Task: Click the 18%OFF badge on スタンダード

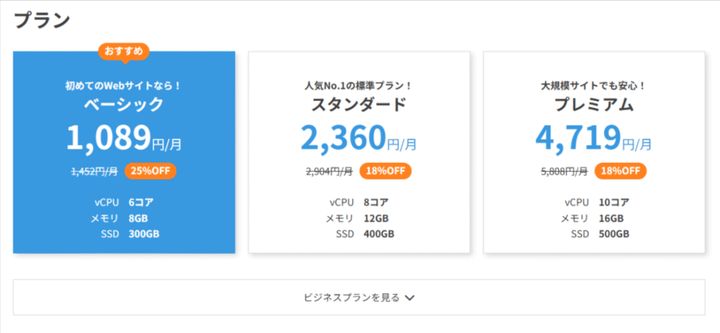Action: [386, 171]
